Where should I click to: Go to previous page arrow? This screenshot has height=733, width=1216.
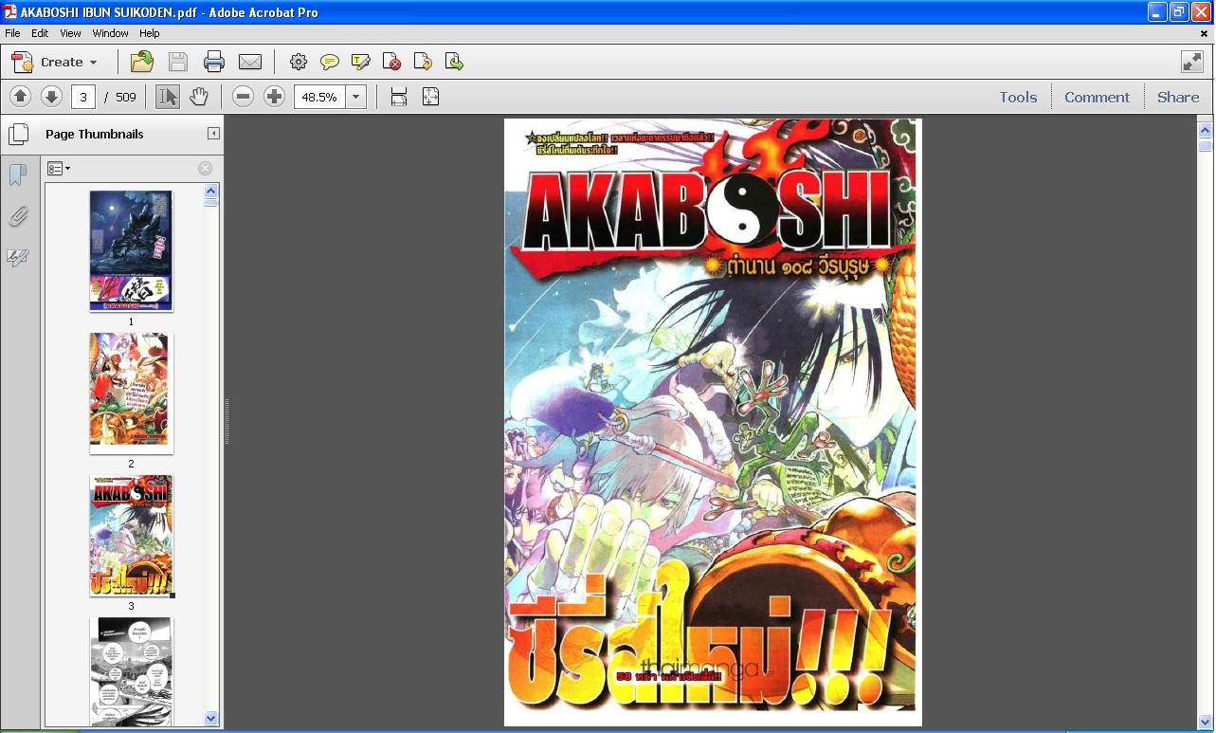21,97
